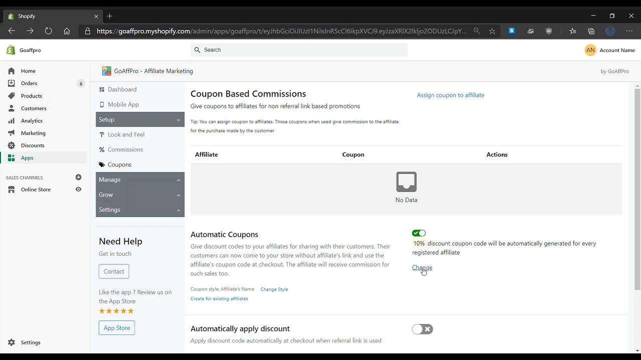Image resolution: width=641 pixels, height=360 pixels.
Task: Click the Actions column header
Action: click(497, 154)
